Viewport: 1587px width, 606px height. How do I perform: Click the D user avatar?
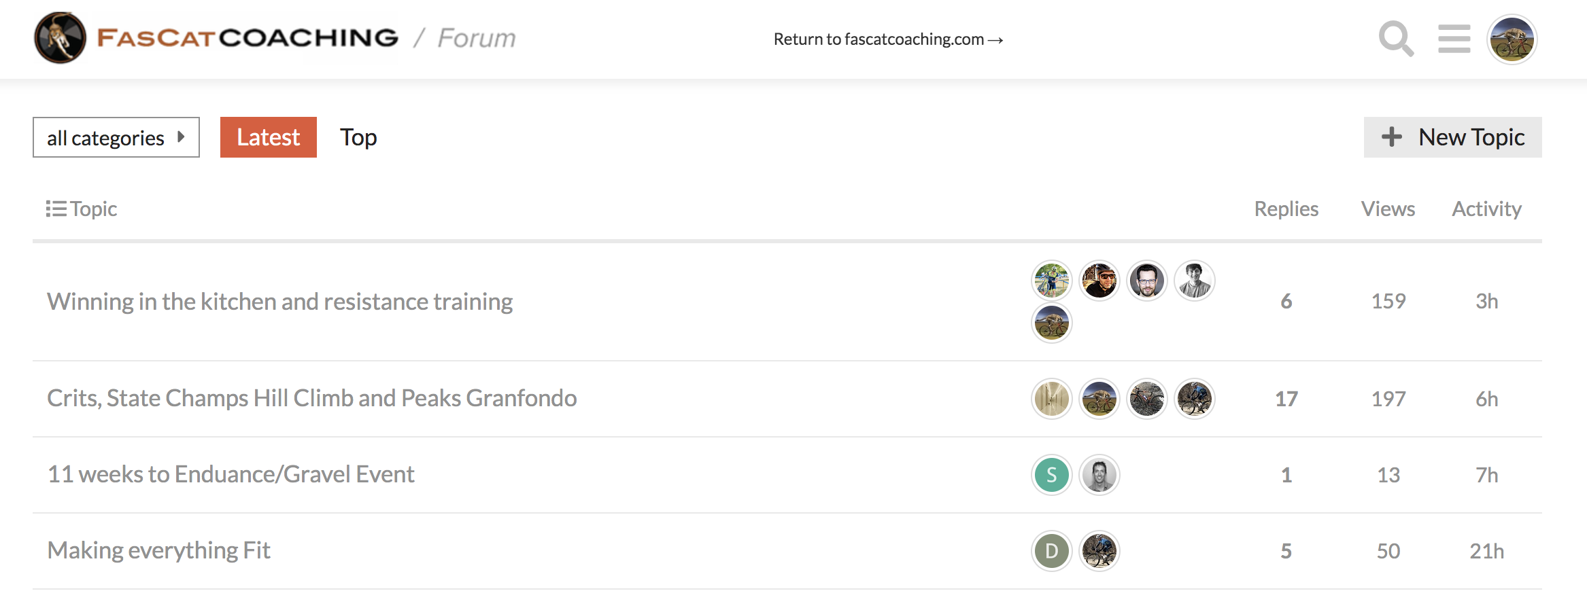pos(1051,551)
